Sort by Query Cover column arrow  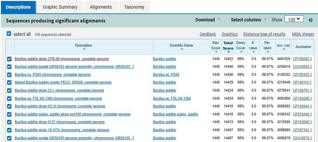pos(241,52)
